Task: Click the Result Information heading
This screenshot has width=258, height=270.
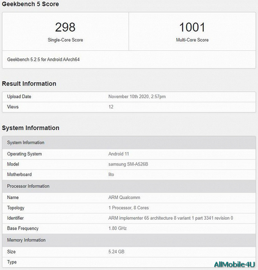Action: tap(29, 84)
